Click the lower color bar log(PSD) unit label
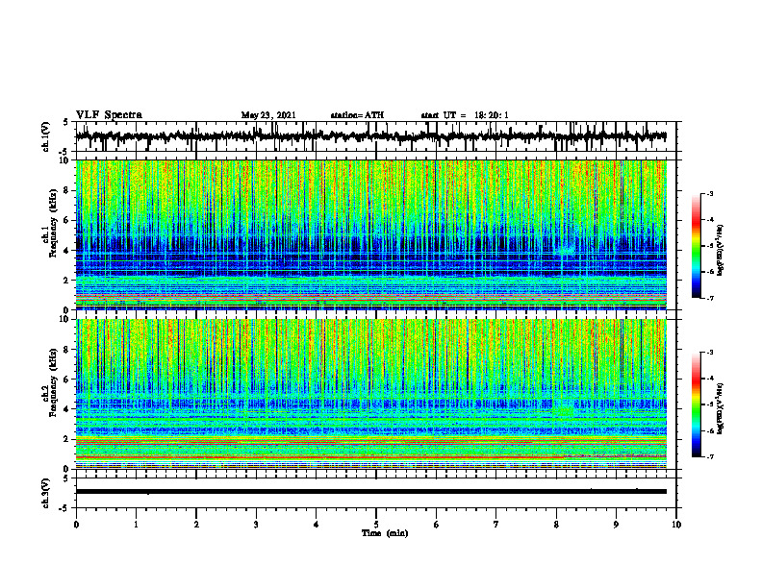The image size is (762, 588). pyautogui.click(x=720, y=408)
